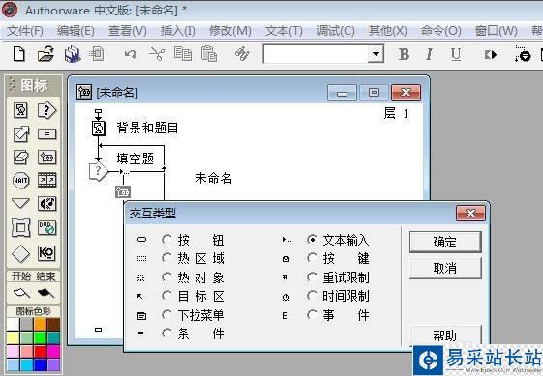
Task: Select the 按键 radio button
Action: click(312, 258)
